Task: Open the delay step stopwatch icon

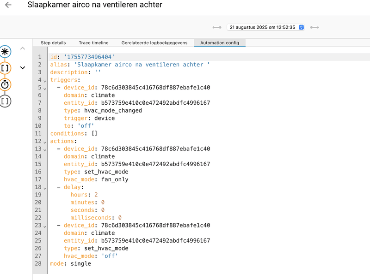Action: click(5, 84)
